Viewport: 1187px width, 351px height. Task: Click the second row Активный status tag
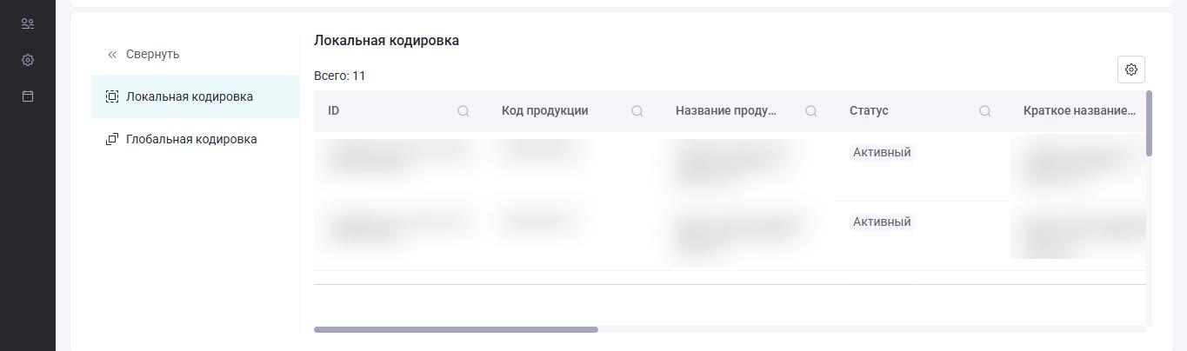[882, 222]
